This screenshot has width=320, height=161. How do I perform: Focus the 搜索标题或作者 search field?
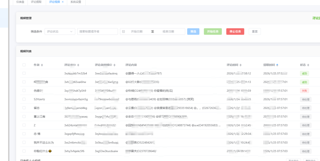(97, 32)
